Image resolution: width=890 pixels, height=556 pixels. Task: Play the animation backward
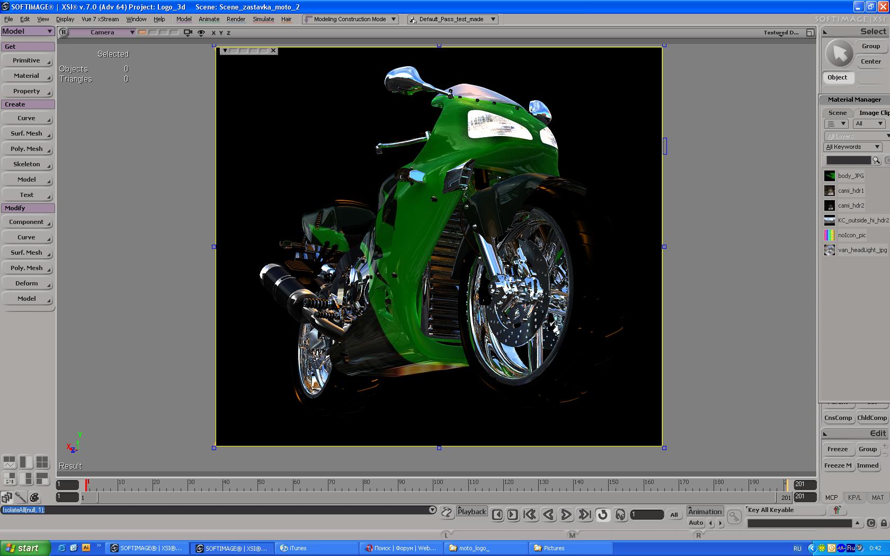[x=549, y=514]
